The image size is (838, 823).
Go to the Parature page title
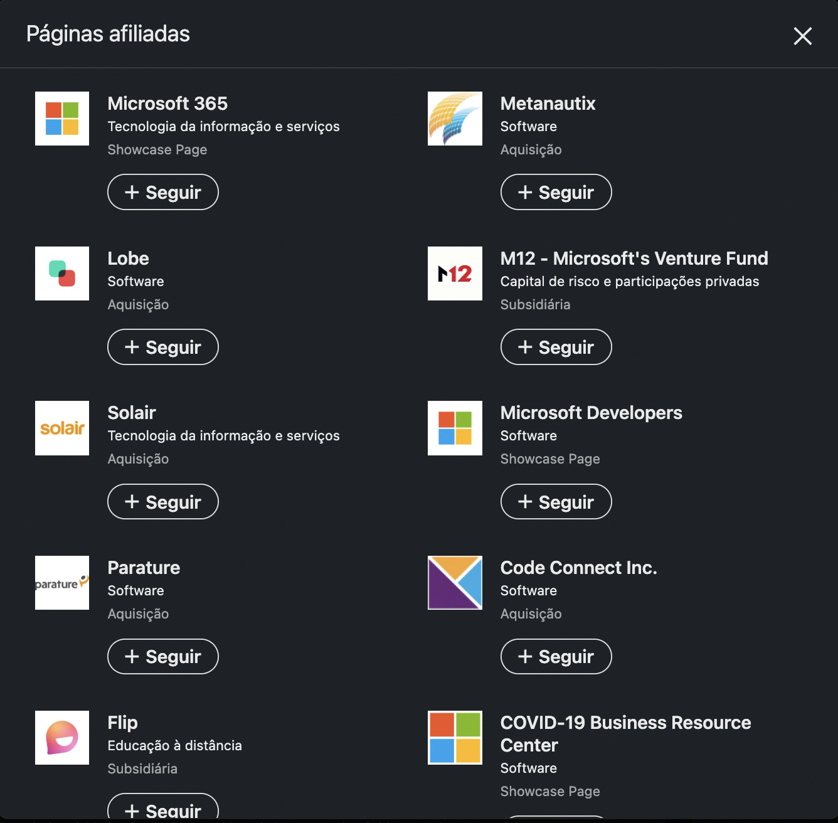[144, 568]
